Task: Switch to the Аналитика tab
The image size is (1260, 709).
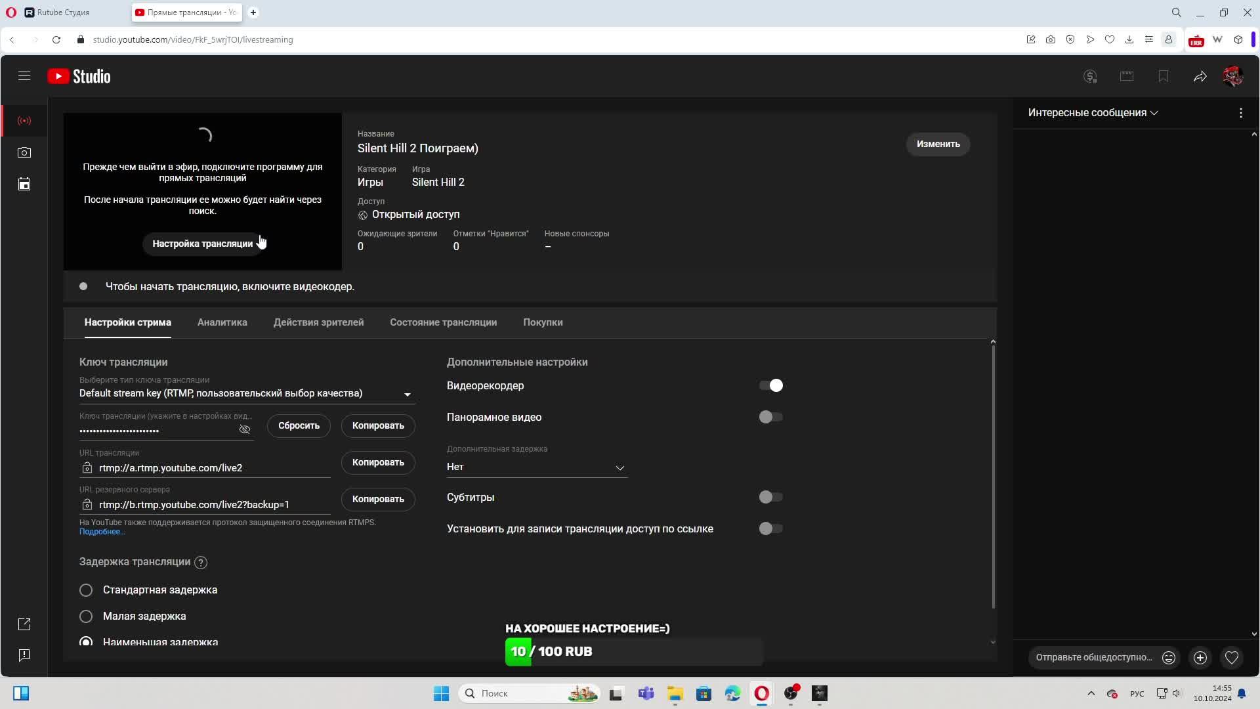Action: [x=222, y=322]
